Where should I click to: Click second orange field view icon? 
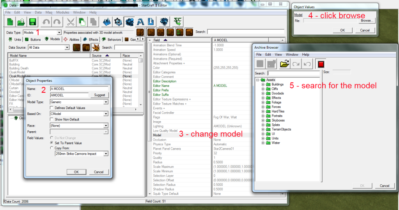[x=161, y=32]
